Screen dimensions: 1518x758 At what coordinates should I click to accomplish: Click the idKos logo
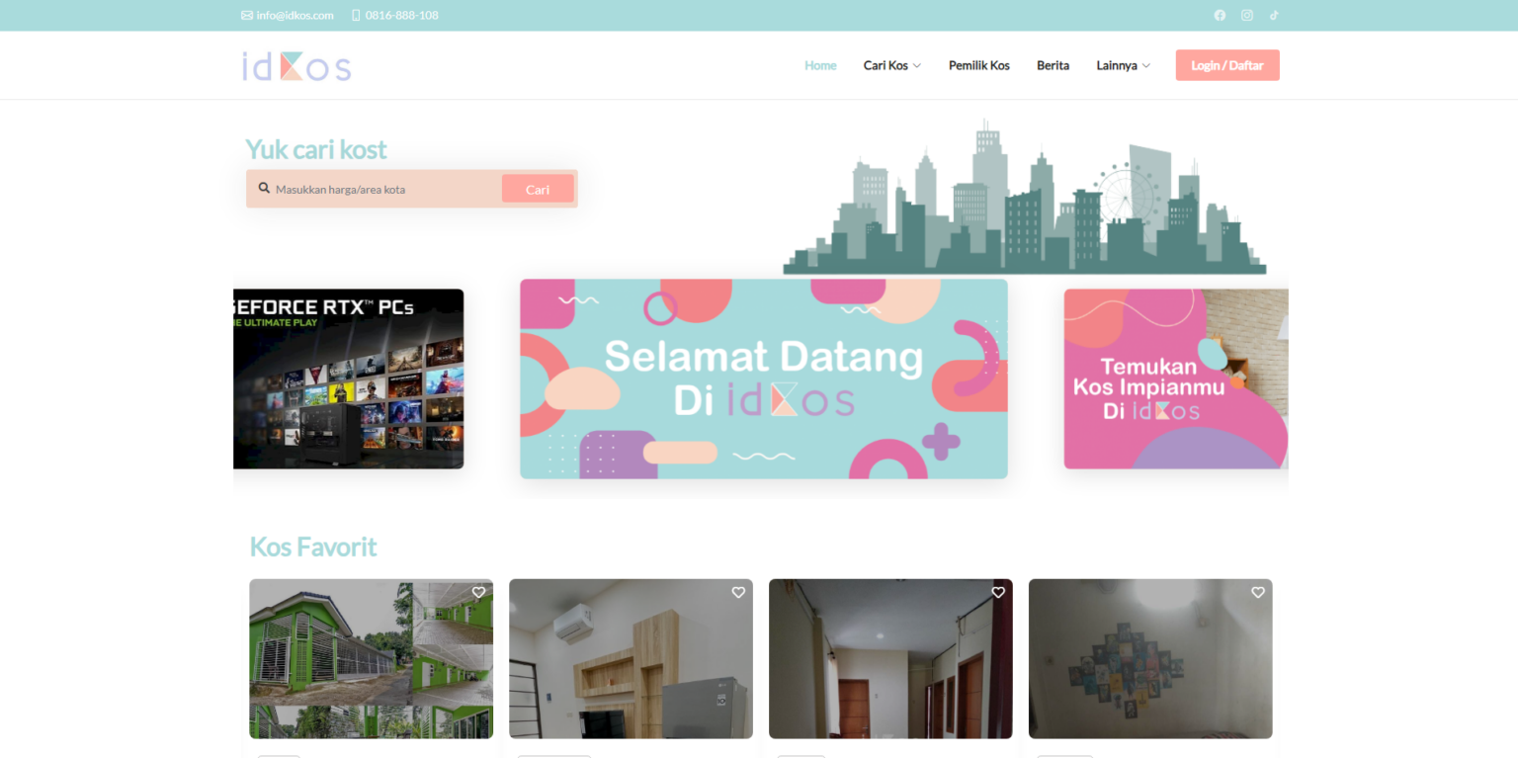[x=295, y=64]
